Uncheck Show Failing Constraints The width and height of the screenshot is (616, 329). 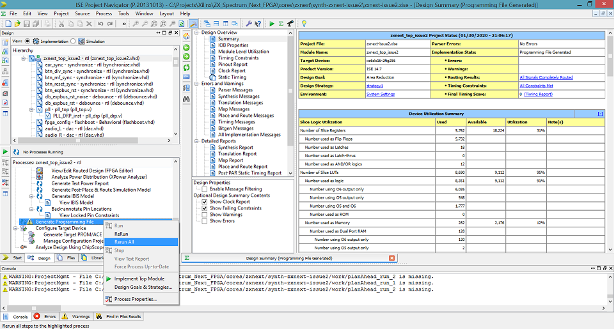pyautogui.click(x=204, y=208)
